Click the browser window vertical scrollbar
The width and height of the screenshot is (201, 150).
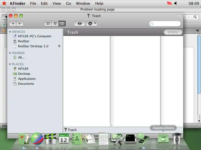click(199, 64)
